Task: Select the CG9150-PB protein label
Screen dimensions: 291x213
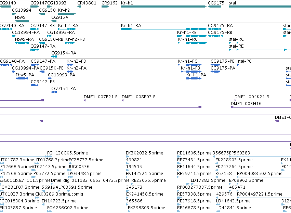Action: (52, 68)
